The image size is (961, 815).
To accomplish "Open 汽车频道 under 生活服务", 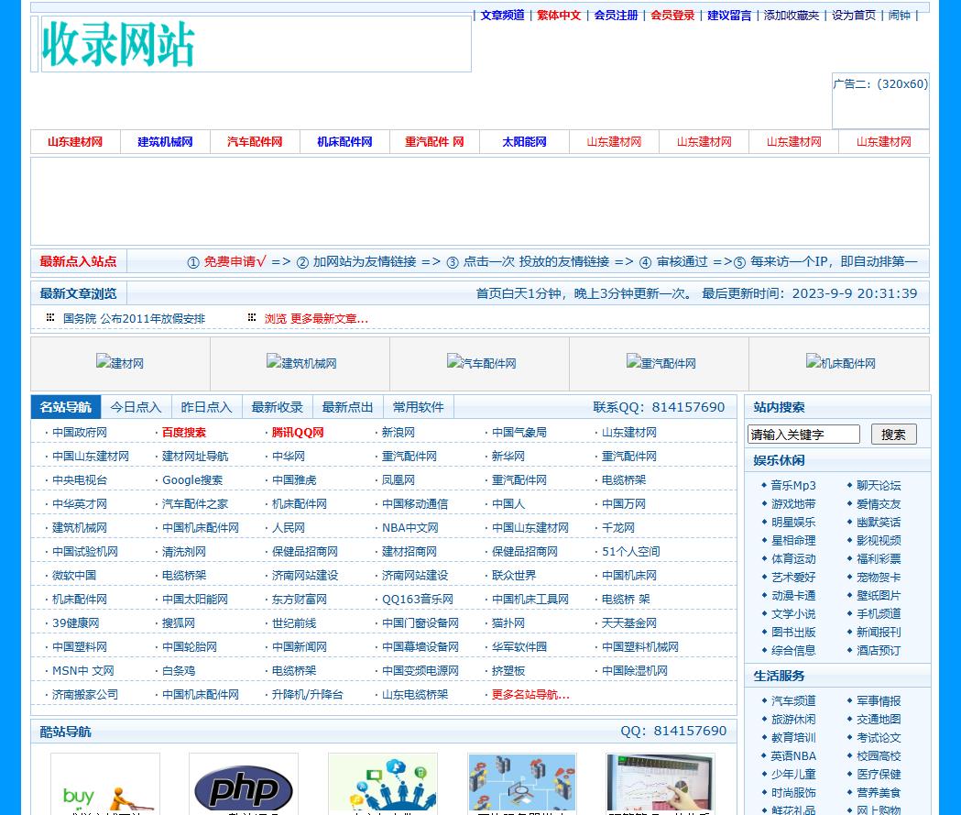I will [793, 701].
